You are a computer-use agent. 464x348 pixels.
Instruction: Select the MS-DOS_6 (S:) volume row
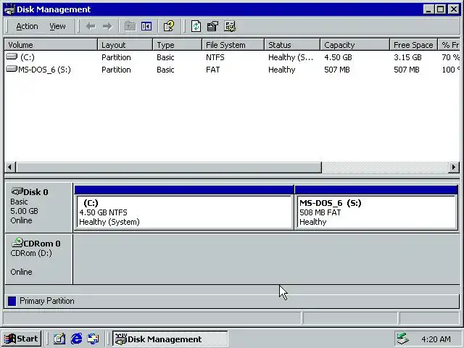click(232, 70)
